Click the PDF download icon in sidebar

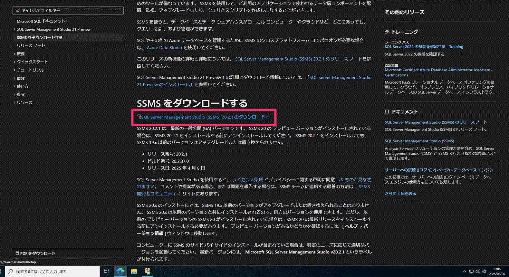[17, 253]
